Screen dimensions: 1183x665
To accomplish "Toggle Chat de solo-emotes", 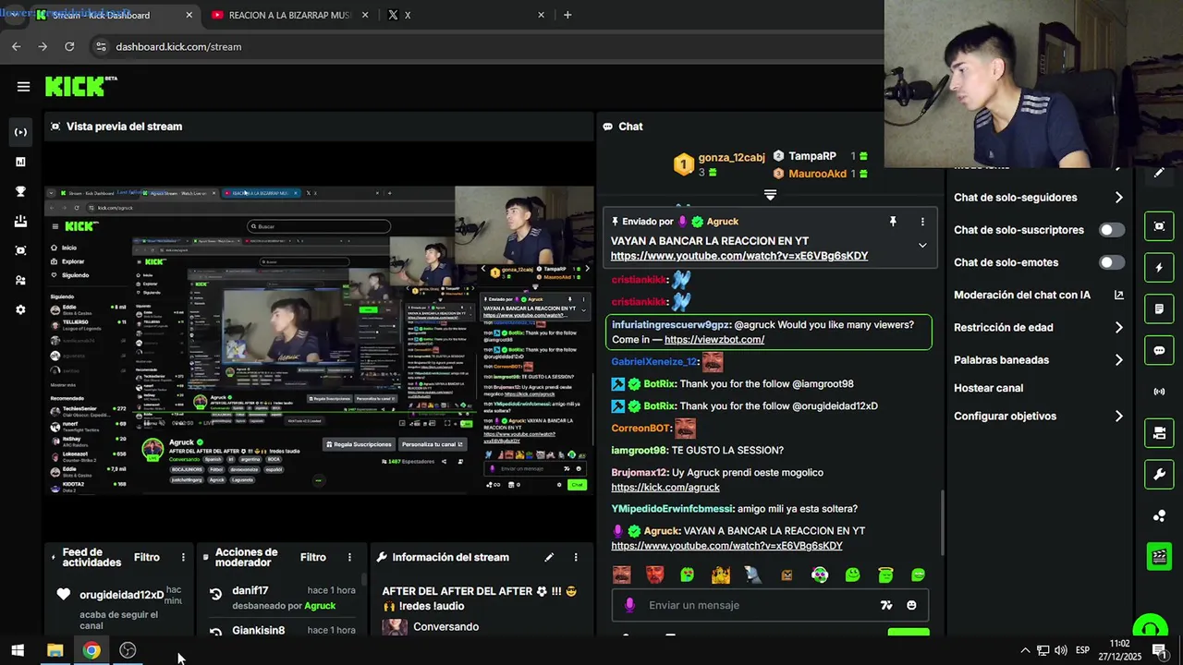I will click(x=1112, y=262).
